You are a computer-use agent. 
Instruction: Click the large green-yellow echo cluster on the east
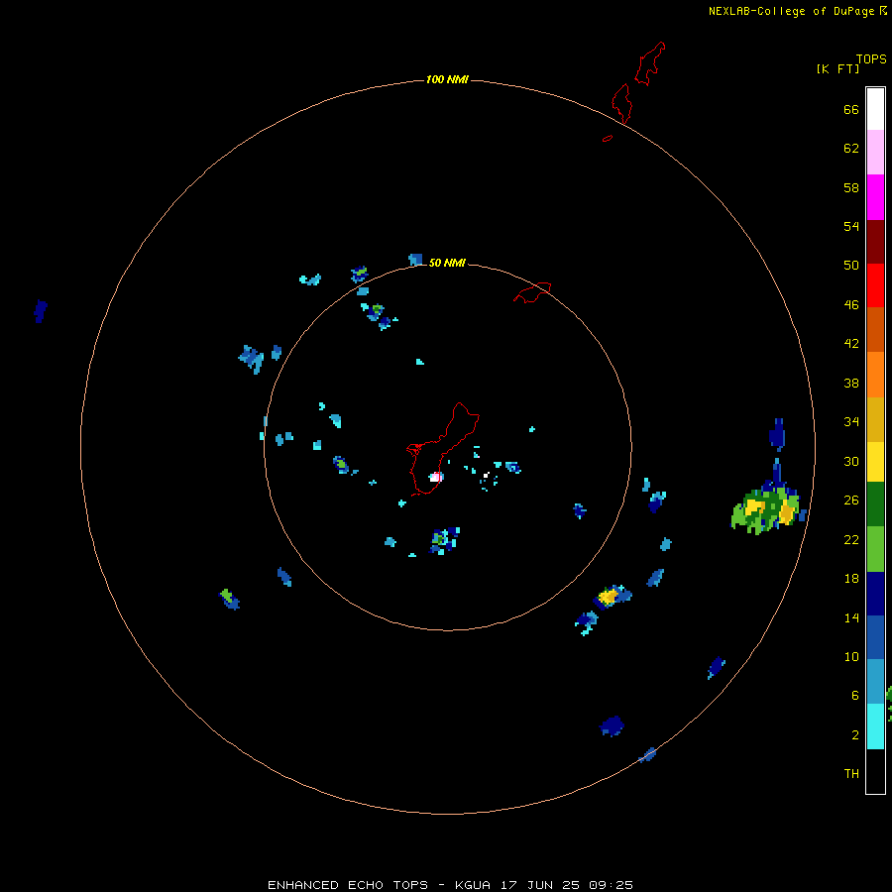[x=767, y=508]
